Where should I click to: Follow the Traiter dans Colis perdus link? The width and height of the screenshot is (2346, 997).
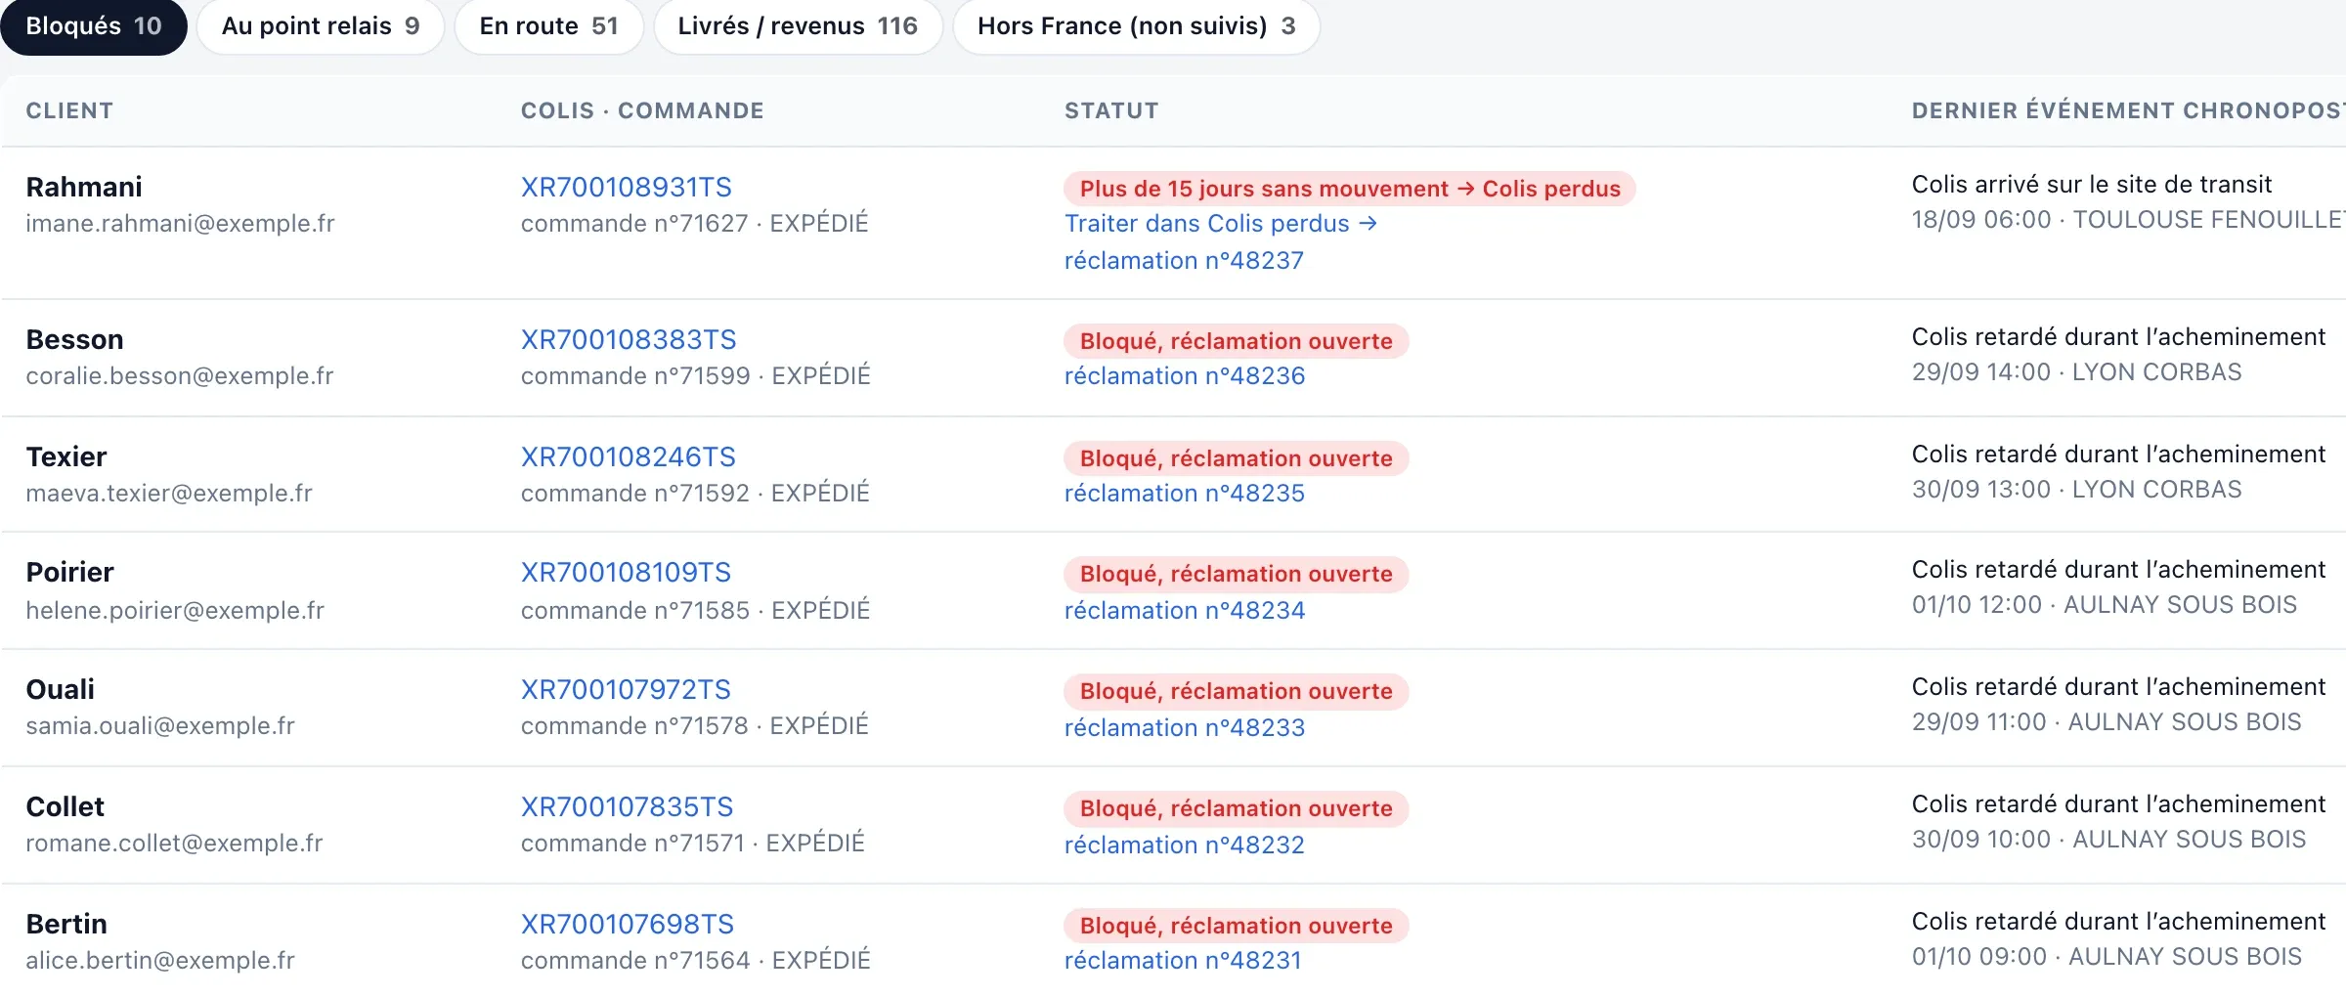[x=1221, y=224]
